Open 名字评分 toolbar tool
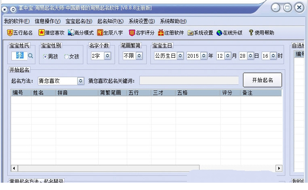Viewport: 308px width, 190px height. [x=141, y=33]
